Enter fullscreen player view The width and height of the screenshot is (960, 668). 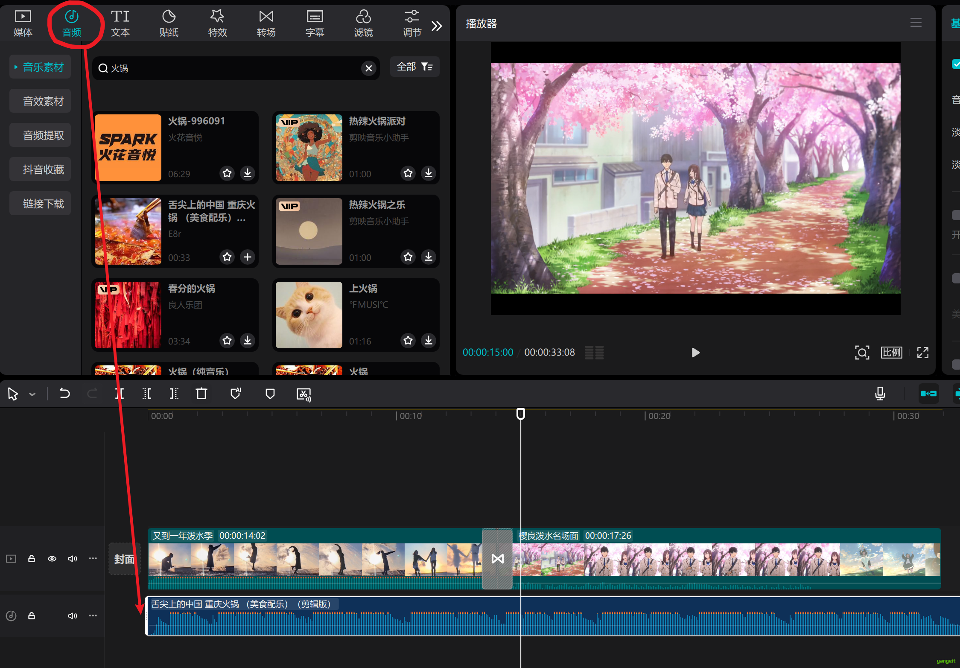coord(923,353)
